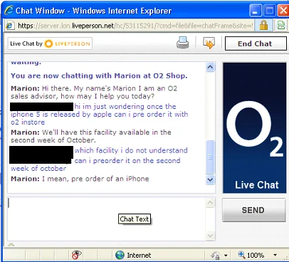This screenshot has height=262, width=289.
Task: Click the chat transcript scroll down arrow
Action: pyautogui.click(x=210, y=179)
